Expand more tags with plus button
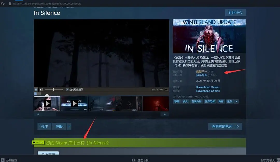The width and height of the screenshot is (280, 162). click(x=236, y=102)
